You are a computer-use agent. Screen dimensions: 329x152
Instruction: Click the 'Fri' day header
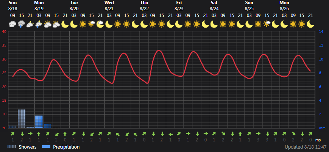pyautogui.click(x=179, y=3)
